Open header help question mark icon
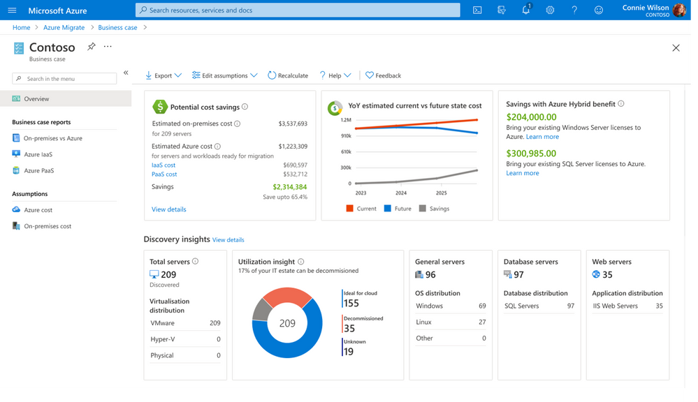The width and height of the screenshot is (698, 402). pyautogui.click(x=574, y=10)
